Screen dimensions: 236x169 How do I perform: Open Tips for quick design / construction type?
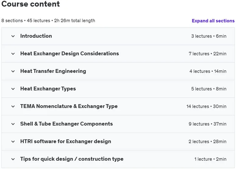click(72, 159)
